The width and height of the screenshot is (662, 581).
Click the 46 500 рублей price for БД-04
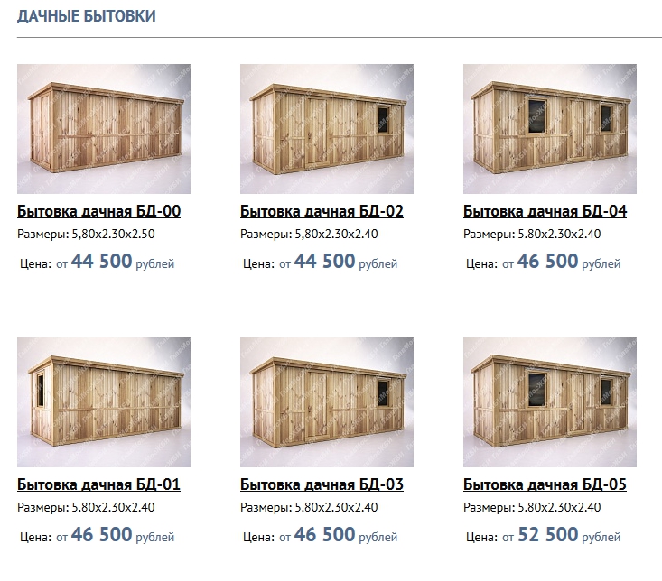click(x=569, y=262)
